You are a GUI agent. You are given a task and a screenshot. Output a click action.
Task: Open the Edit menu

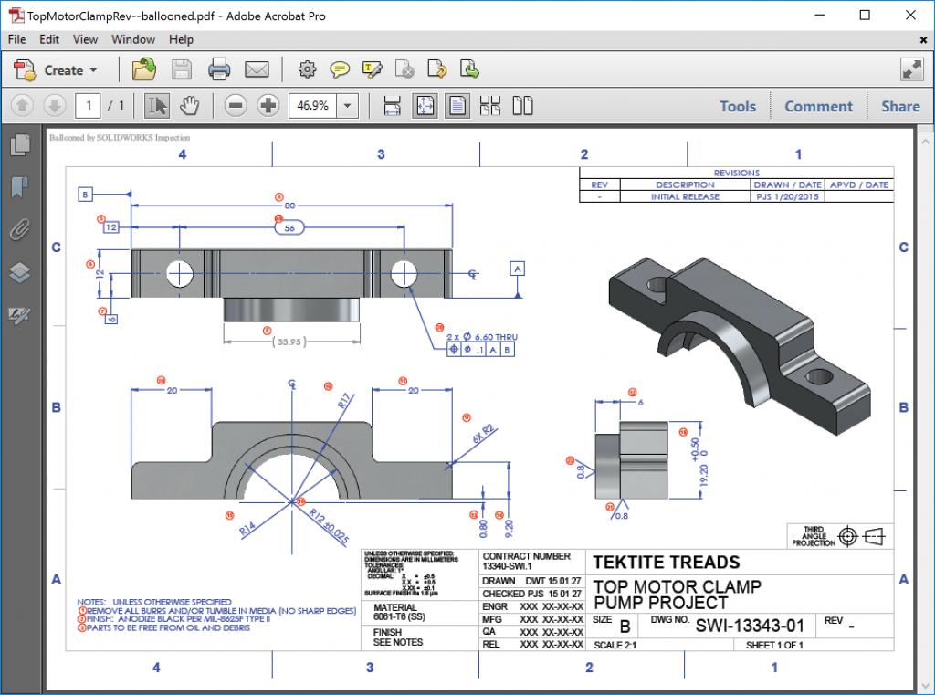click(x=49, y=39)
